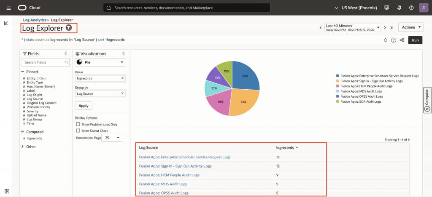Open the US West (Phoenix) region dropdown
The image size is (432, 197).
pyautogui.click(x=356, y=8)
